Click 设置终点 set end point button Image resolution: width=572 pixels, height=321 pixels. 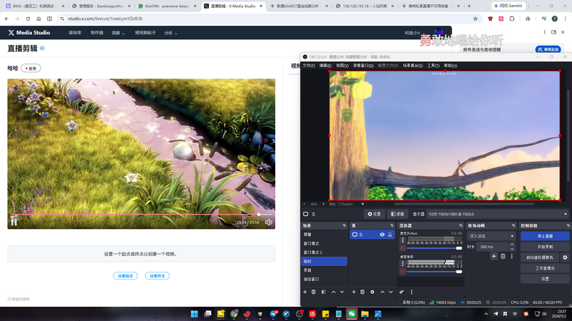tap(157, 275)
